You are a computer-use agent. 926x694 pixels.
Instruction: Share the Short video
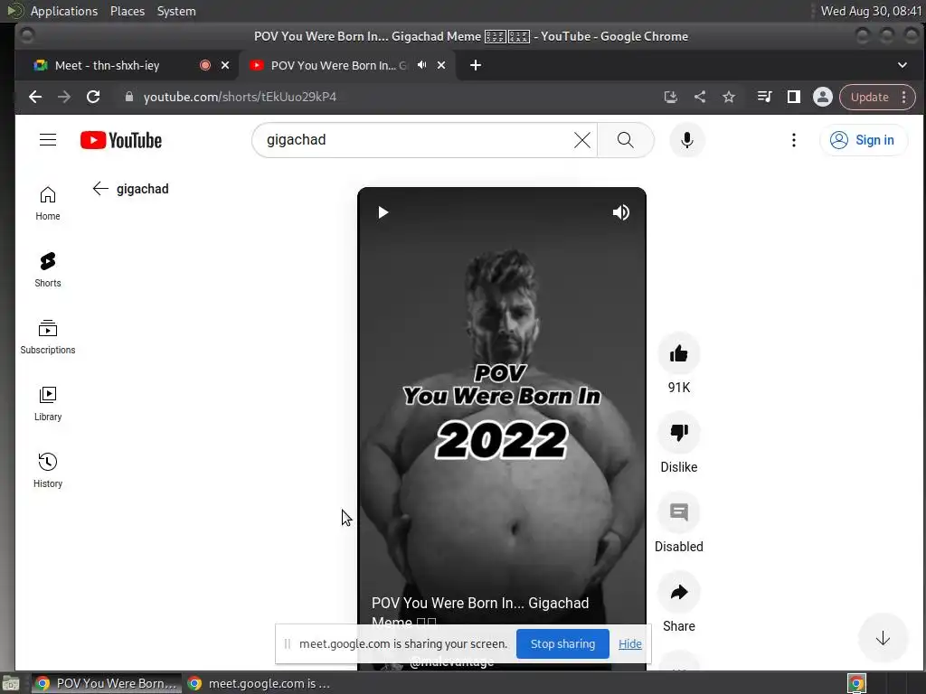(x=678, y=592)
